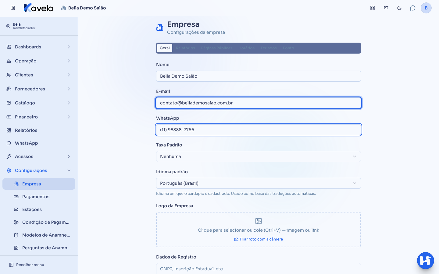Switch to the Relatórios tab

pyautogui.click(x=185, y=48)
